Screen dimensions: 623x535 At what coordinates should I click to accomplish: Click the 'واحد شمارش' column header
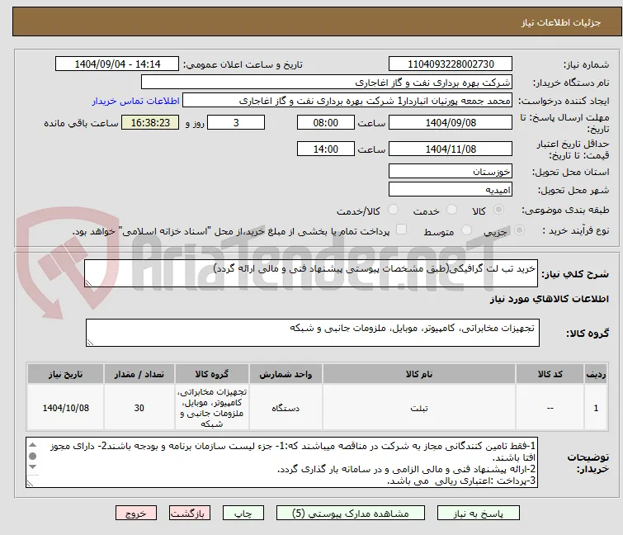pyautogui.click(x=286, y=374)
